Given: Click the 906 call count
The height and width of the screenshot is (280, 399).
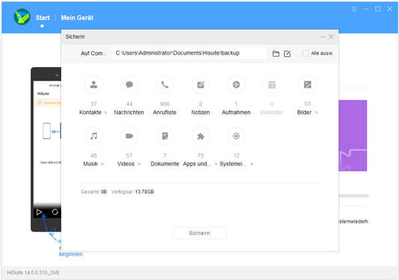Looking at the screenshot, I should tap(165, 104).
